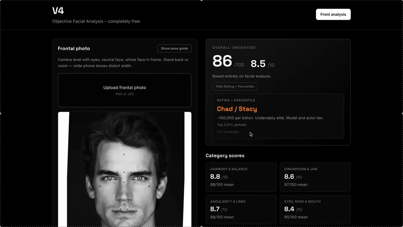
Task: Click the V4 logo title
Action: click(x=58, y=11)
